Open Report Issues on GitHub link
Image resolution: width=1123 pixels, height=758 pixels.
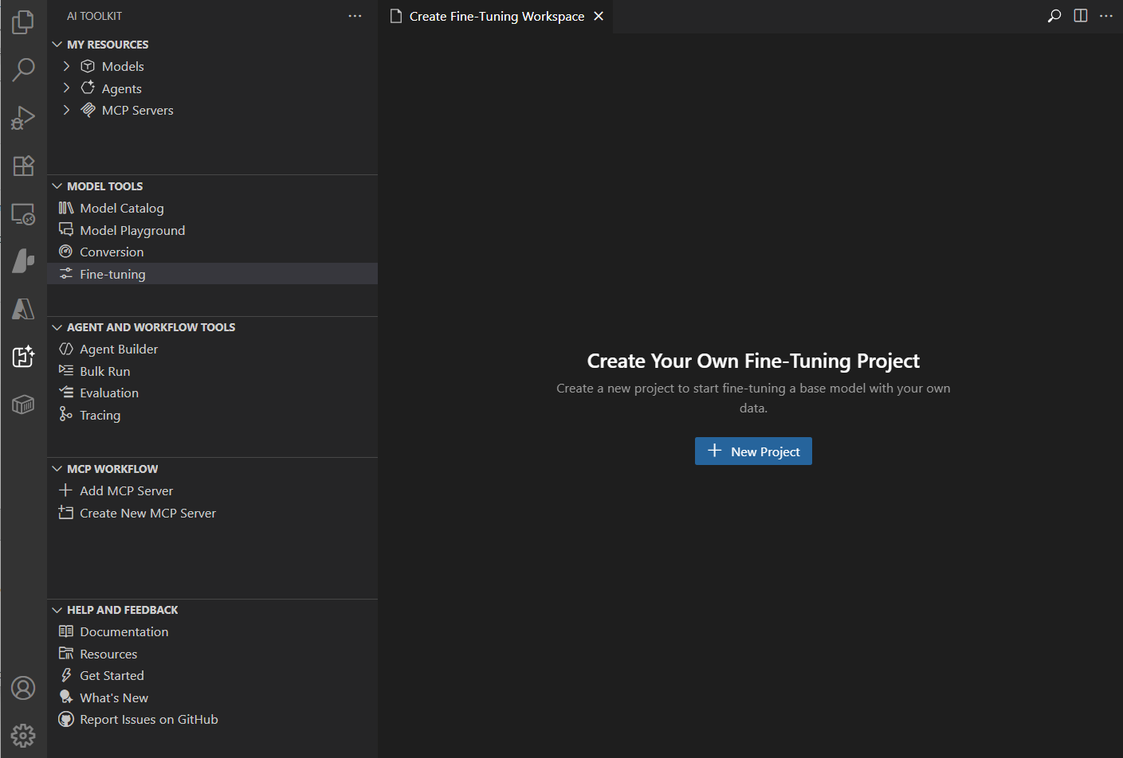[148, 720]
